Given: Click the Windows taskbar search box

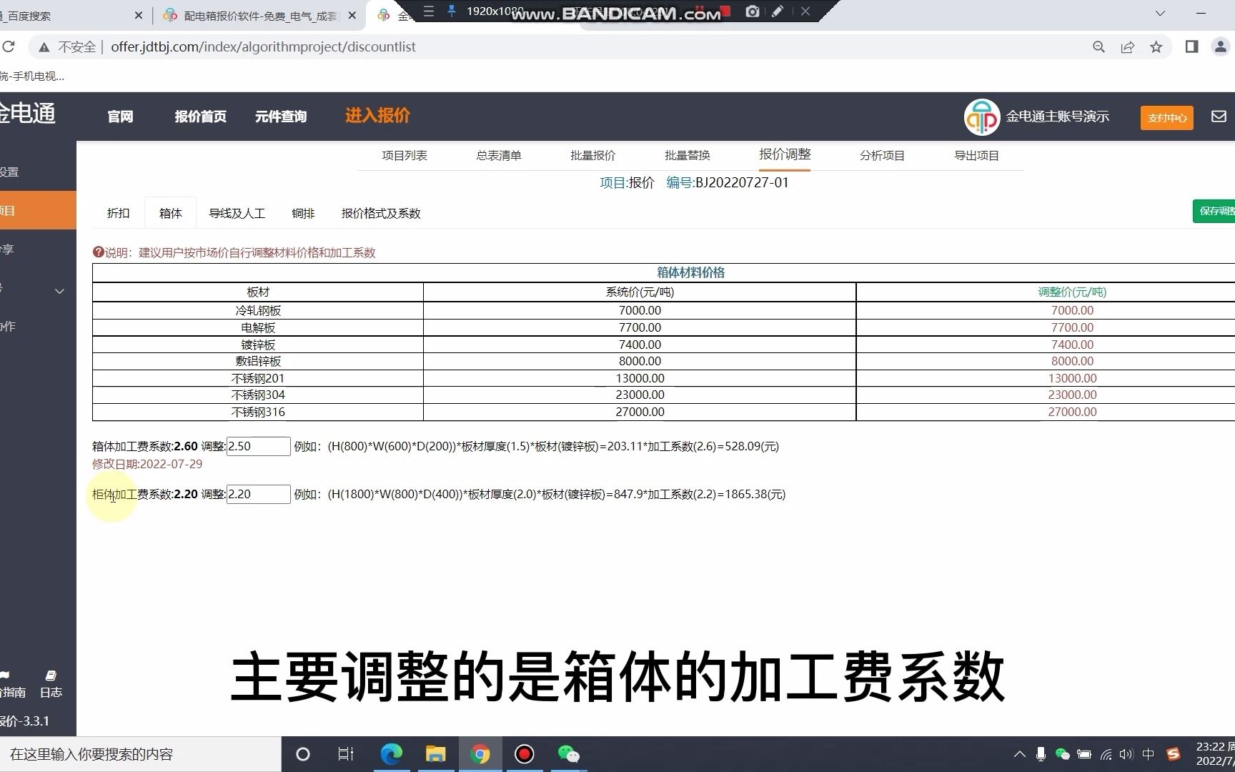Looking at the screenshot, I should [140, 754].
